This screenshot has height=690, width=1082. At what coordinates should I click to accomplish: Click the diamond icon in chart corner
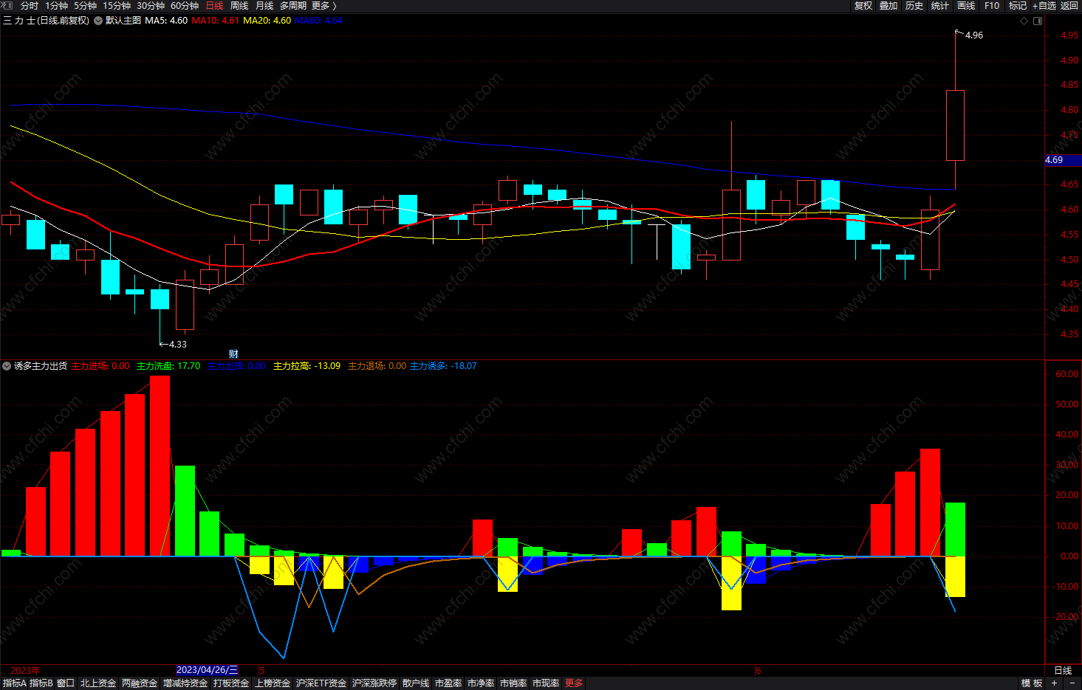click(1024, 21)
